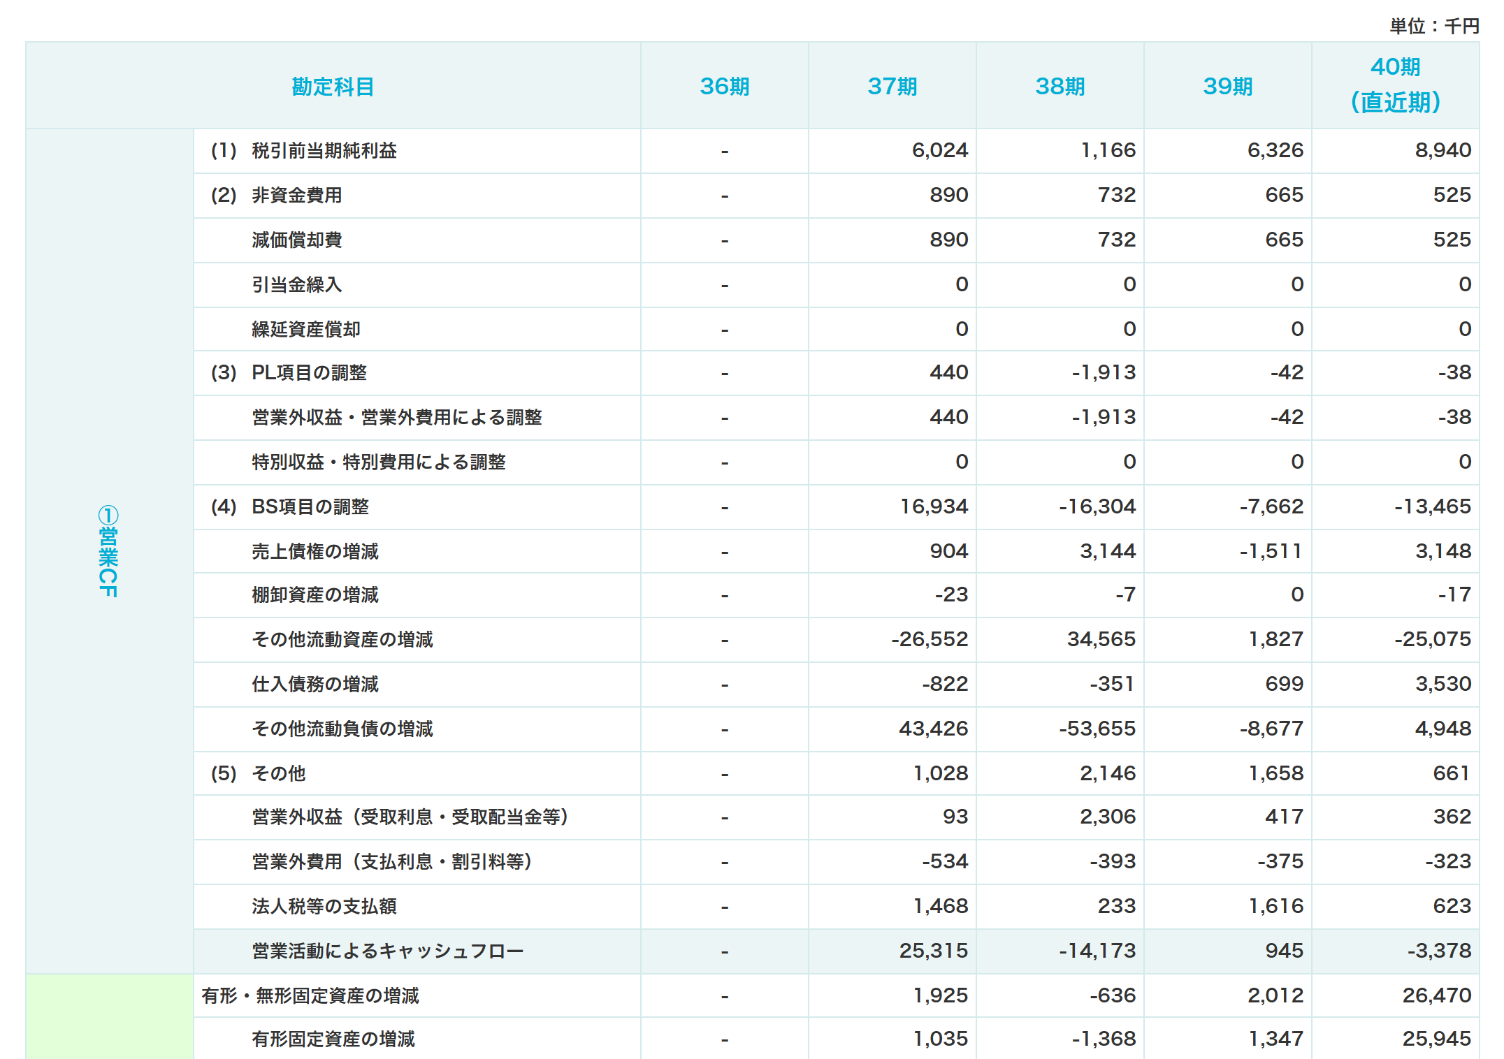Click the 38期 column header

coord(1060,85)
